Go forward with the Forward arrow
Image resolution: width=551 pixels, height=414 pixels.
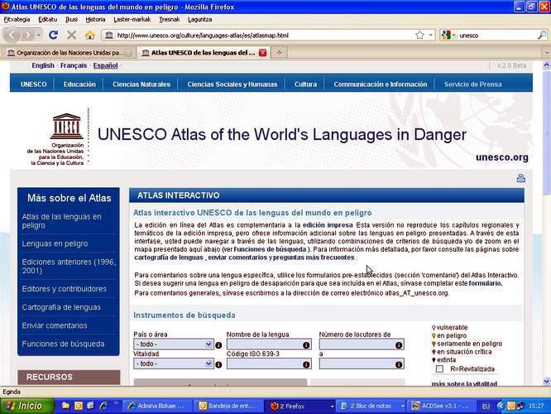click(27, 35)
